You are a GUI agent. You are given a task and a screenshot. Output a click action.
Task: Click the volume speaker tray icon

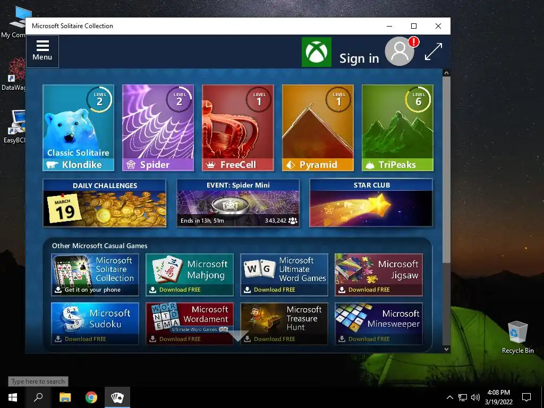(x=475, y=397)
